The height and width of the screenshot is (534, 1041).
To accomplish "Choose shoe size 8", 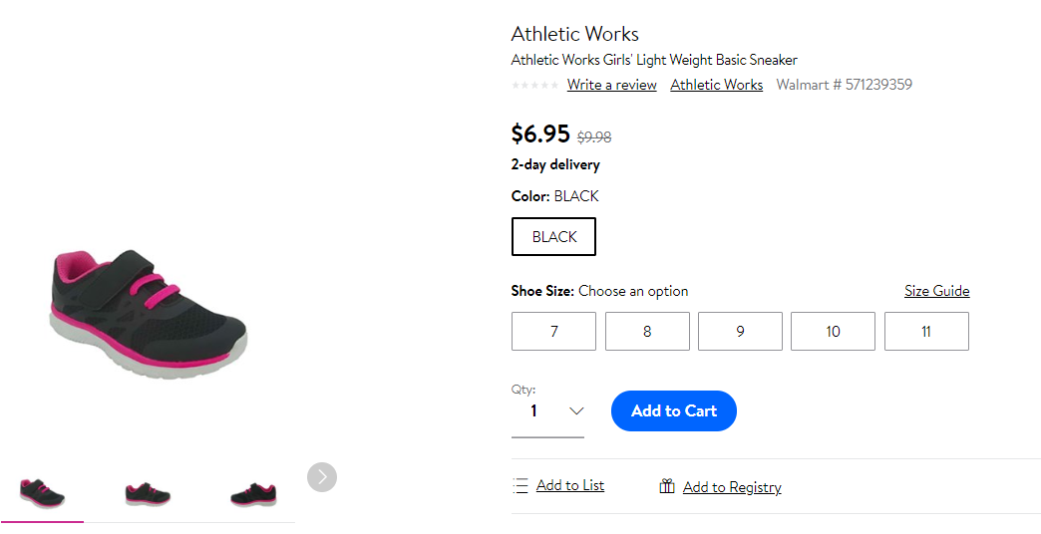I will click(647, 331).
